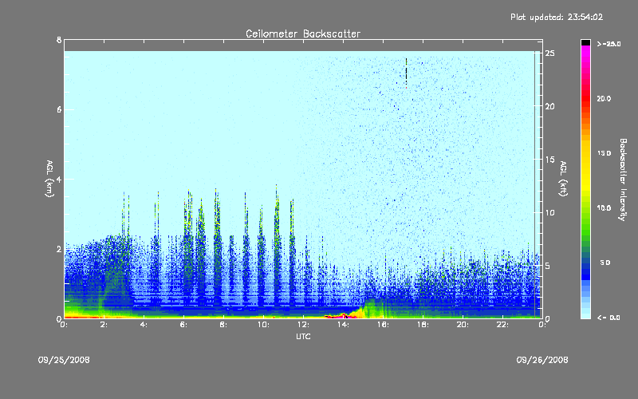Click the 'Backscatter Intensity' colorbar label

pos(623,180)
